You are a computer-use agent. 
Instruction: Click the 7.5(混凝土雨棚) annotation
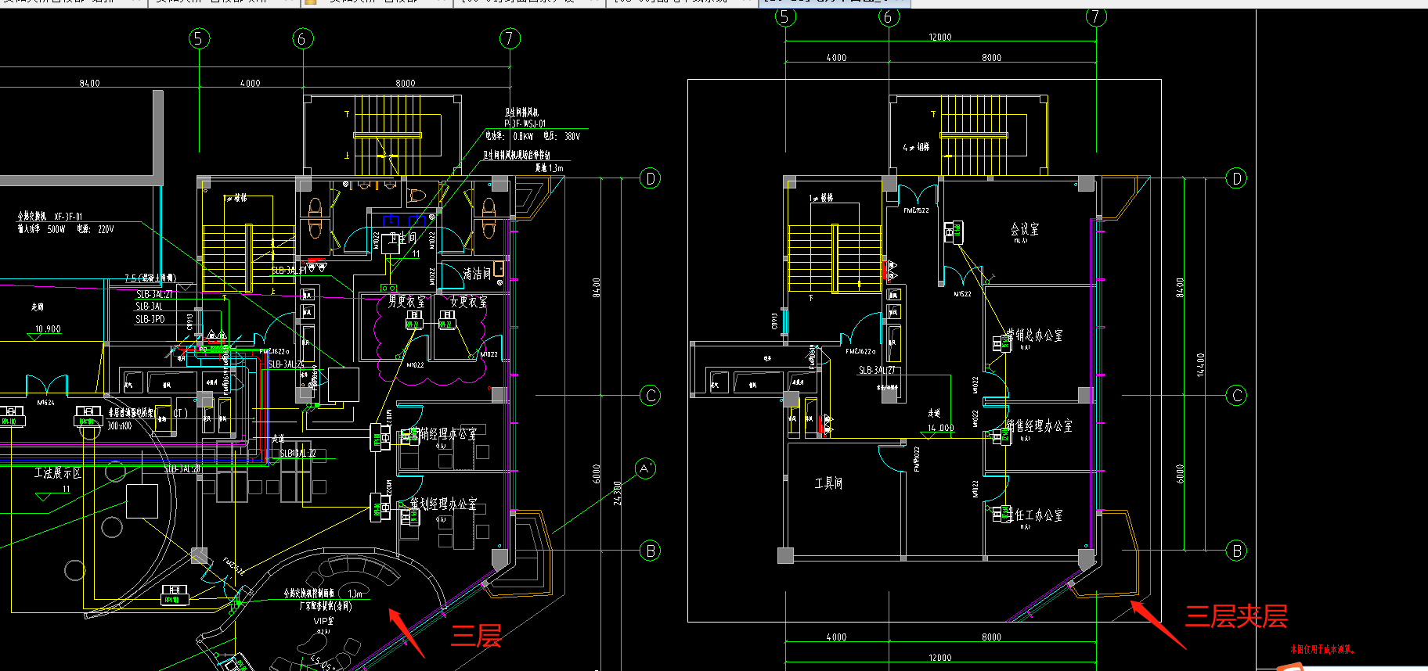[150, 278]
